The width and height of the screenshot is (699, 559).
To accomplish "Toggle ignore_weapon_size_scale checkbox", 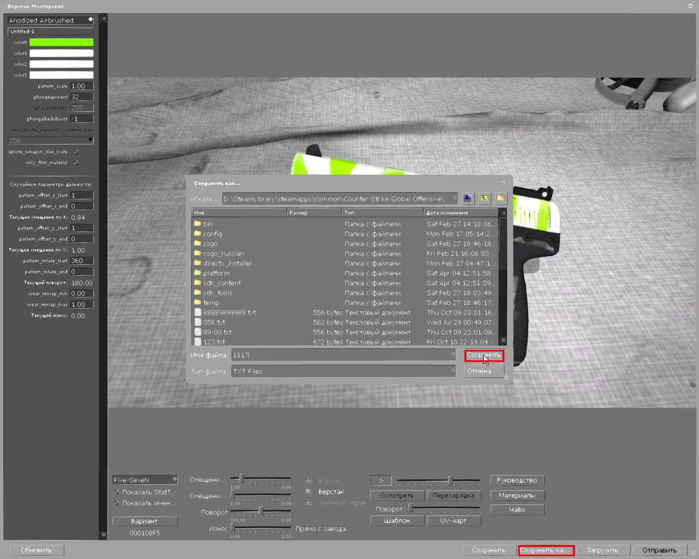I will [76, 152].
